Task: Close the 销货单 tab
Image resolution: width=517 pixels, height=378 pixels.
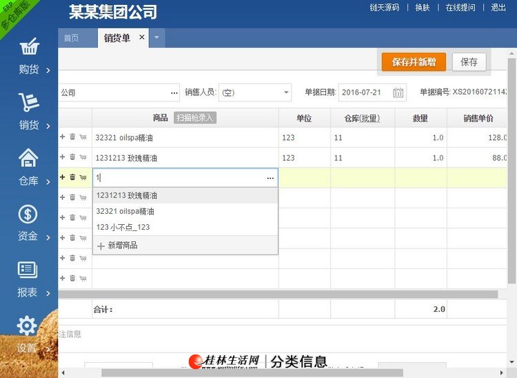Action: (142, 37)
